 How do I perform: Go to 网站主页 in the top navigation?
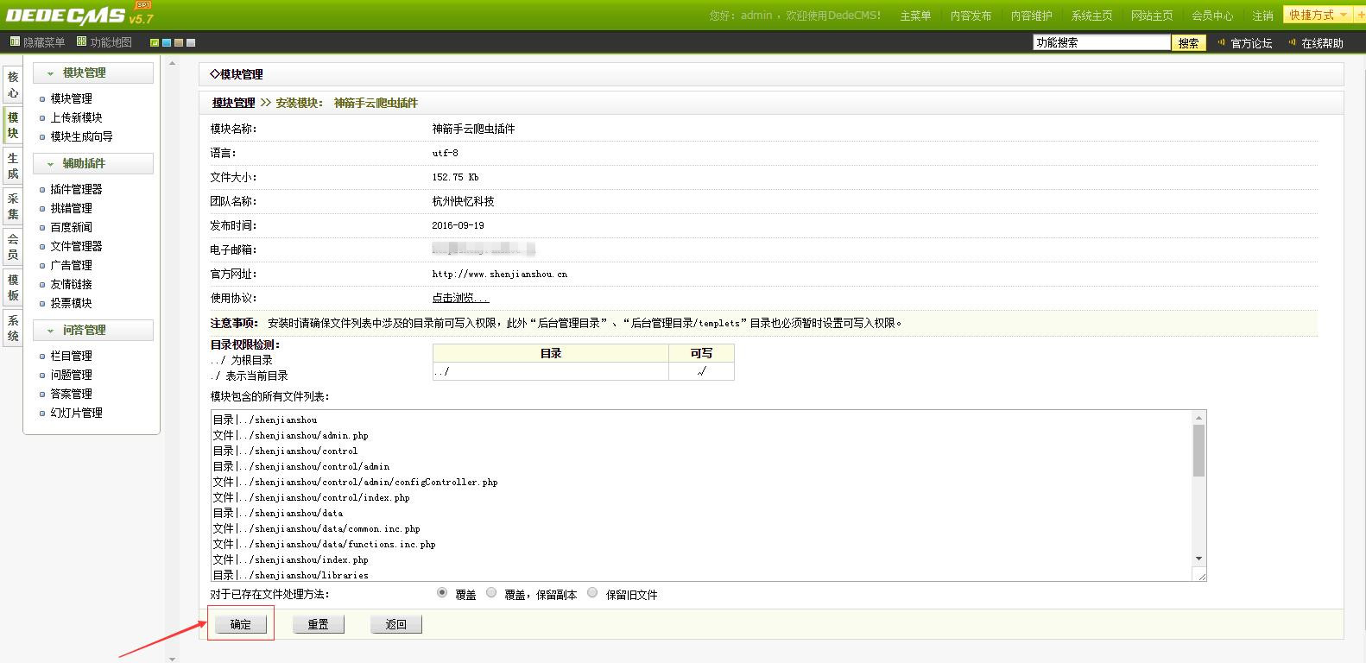pos(1152,16)
